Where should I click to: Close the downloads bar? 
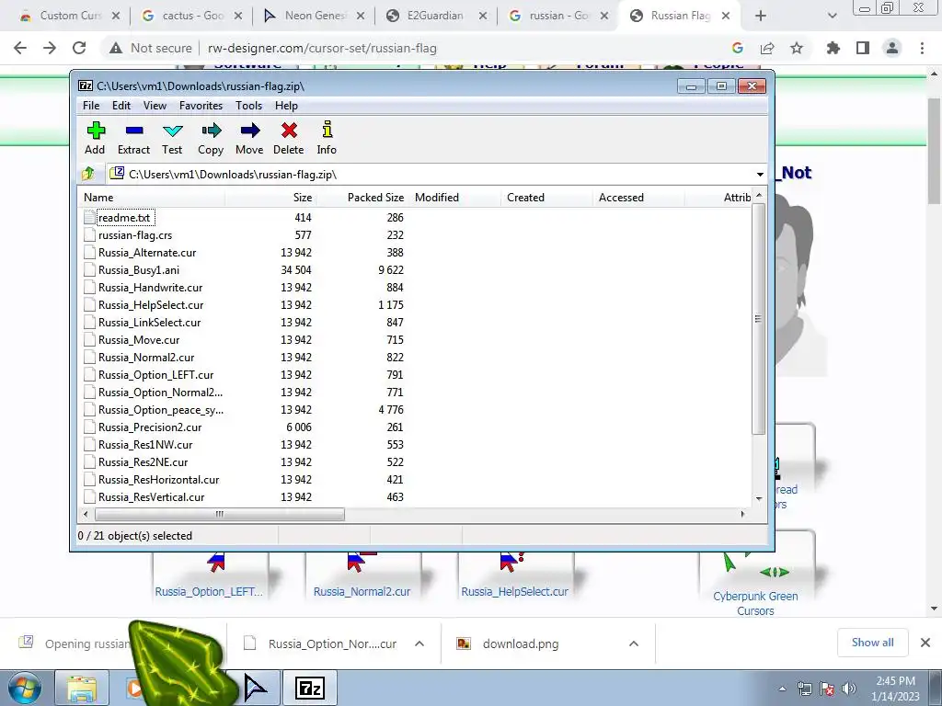pos(925,643)
